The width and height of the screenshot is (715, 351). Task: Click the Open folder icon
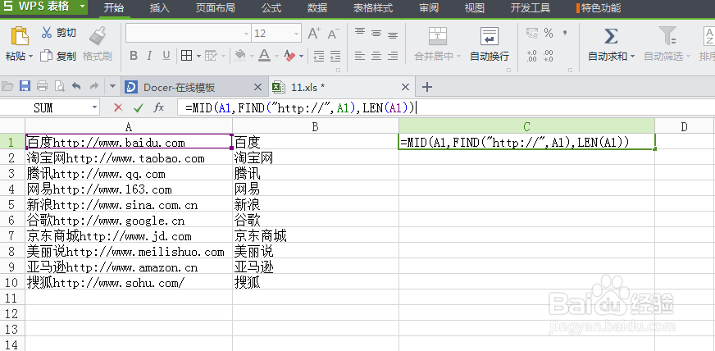click(x=7, y=86)
